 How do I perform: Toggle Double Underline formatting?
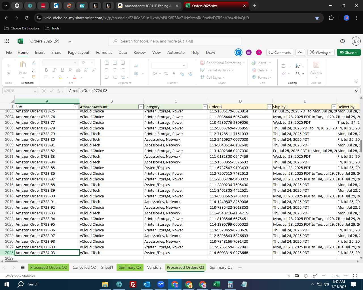(70, 70)
